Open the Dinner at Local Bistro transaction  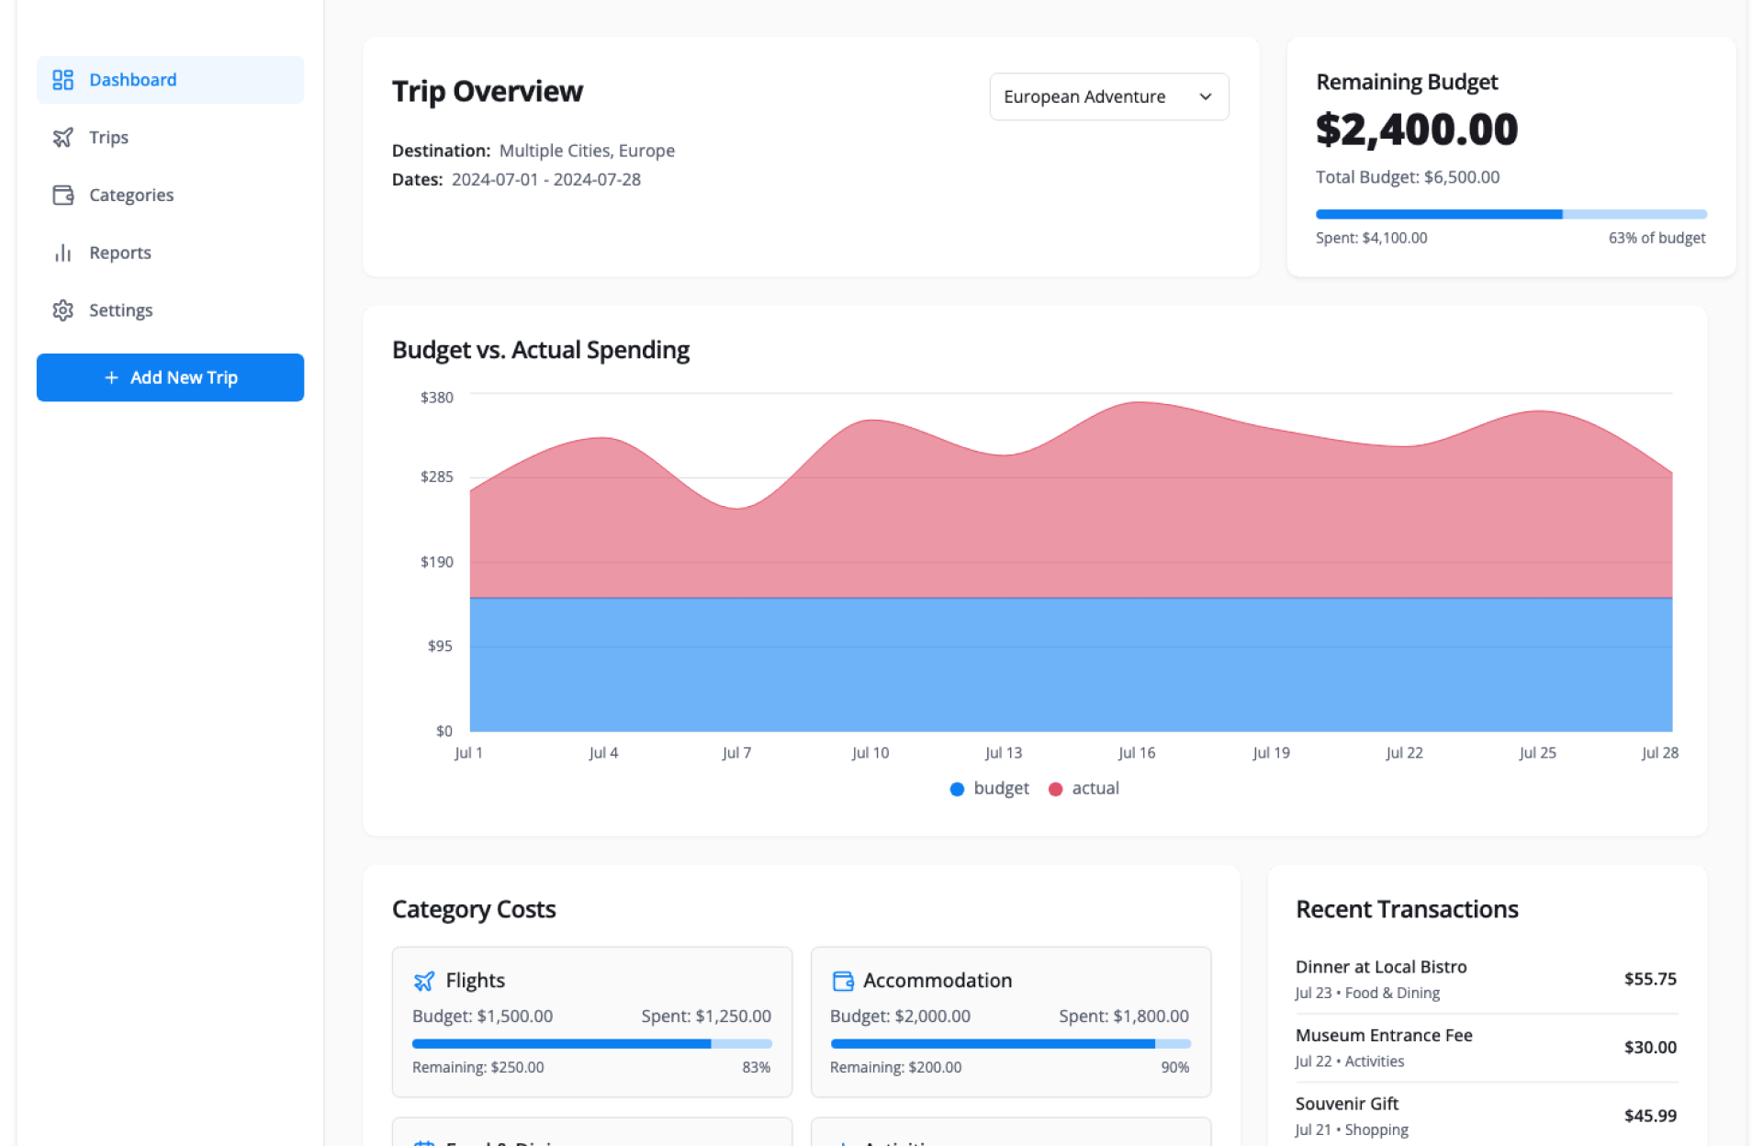point(1485,979)
